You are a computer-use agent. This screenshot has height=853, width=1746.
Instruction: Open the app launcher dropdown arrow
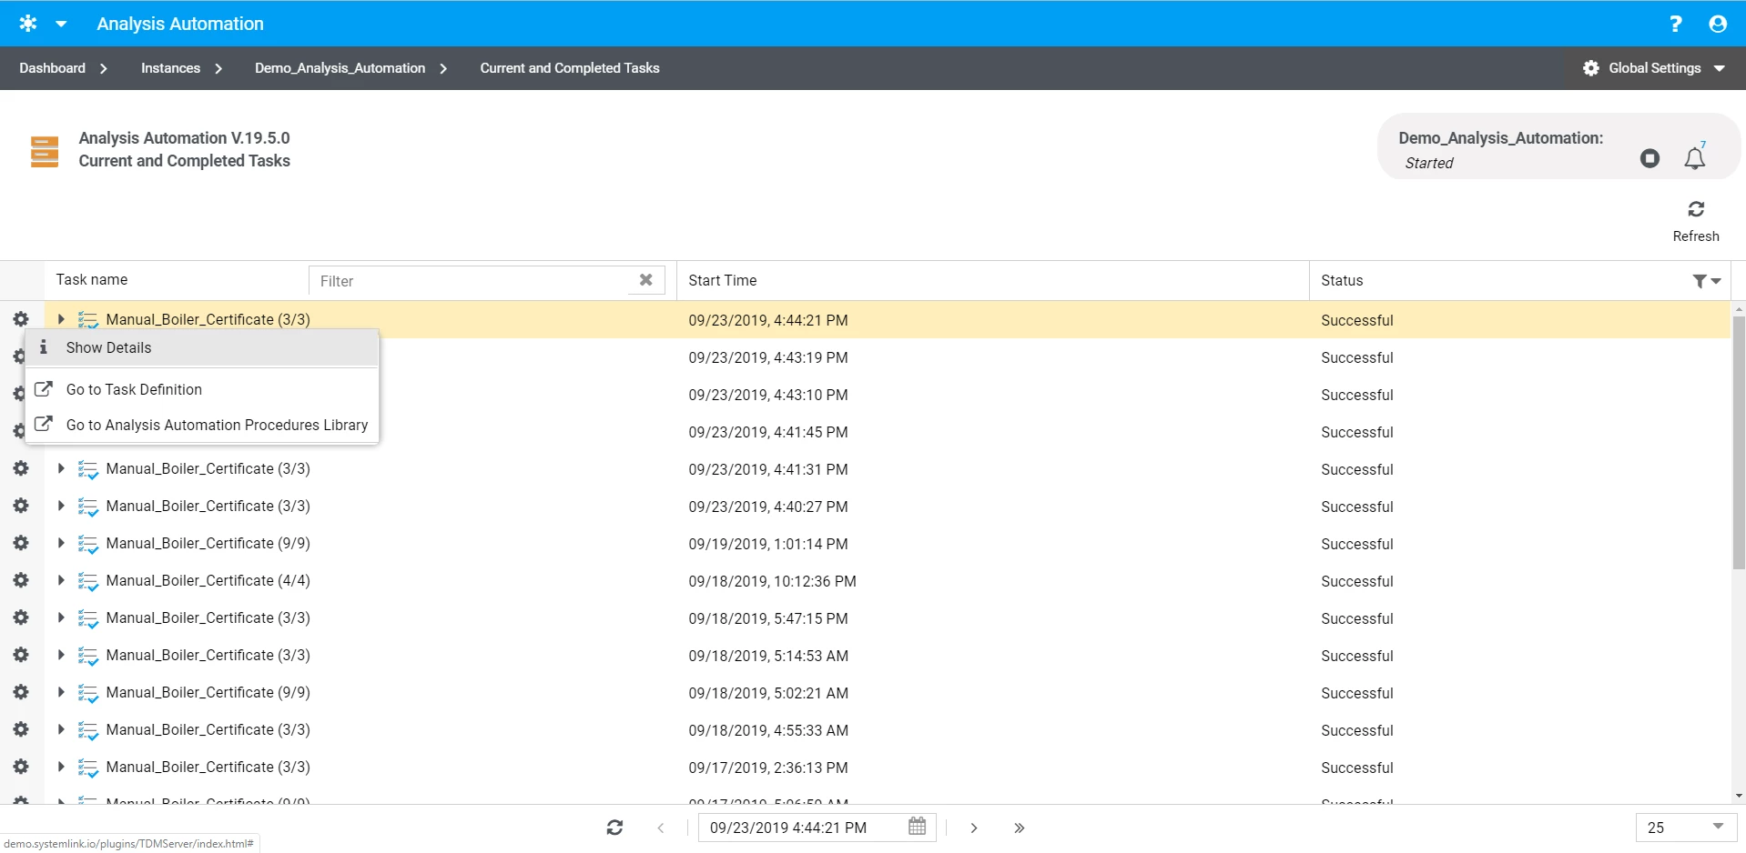[61, 24]
